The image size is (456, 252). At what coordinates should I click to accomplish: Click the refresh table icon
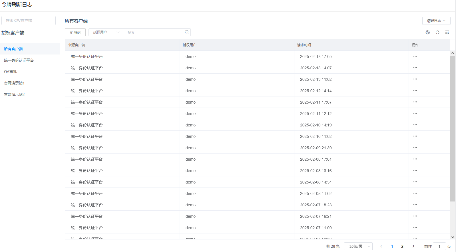click(437, 32)
